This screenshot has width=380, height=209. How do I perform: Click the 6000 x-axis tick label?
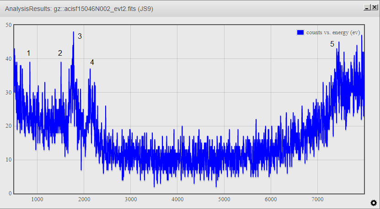(271, 199)
